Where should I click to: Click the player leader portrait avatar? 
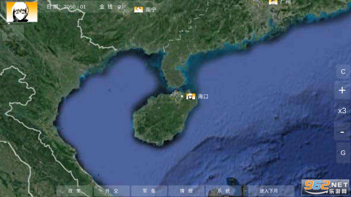click(x=22, y=12)
